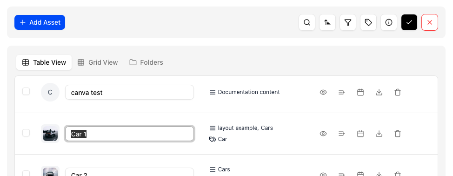
Task: Preview Car 1 with the eye icon
Action: pyautogui.click(x=323, y=134)
